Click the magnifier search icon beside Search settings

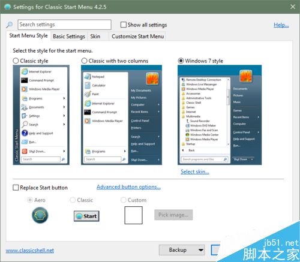pyautogui.click(x=9, y=25)
